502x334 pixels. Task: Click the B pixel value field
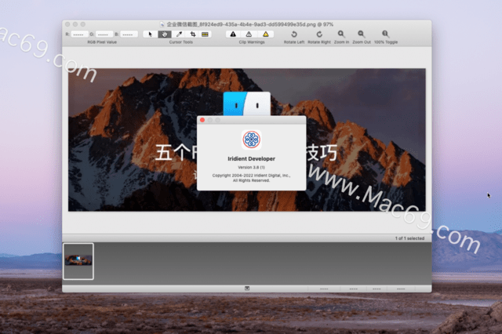click(129, 34)
